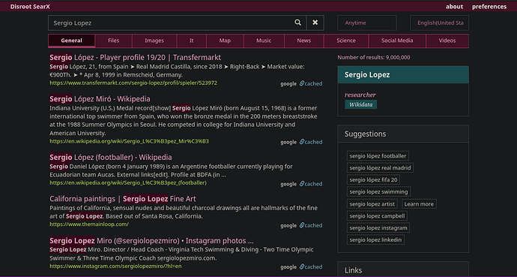Viewport: 517px width, 277px height.
Task: Focus the search box containing Sergio Lopez
Action: pyautogui.click(x=169, y=23)
